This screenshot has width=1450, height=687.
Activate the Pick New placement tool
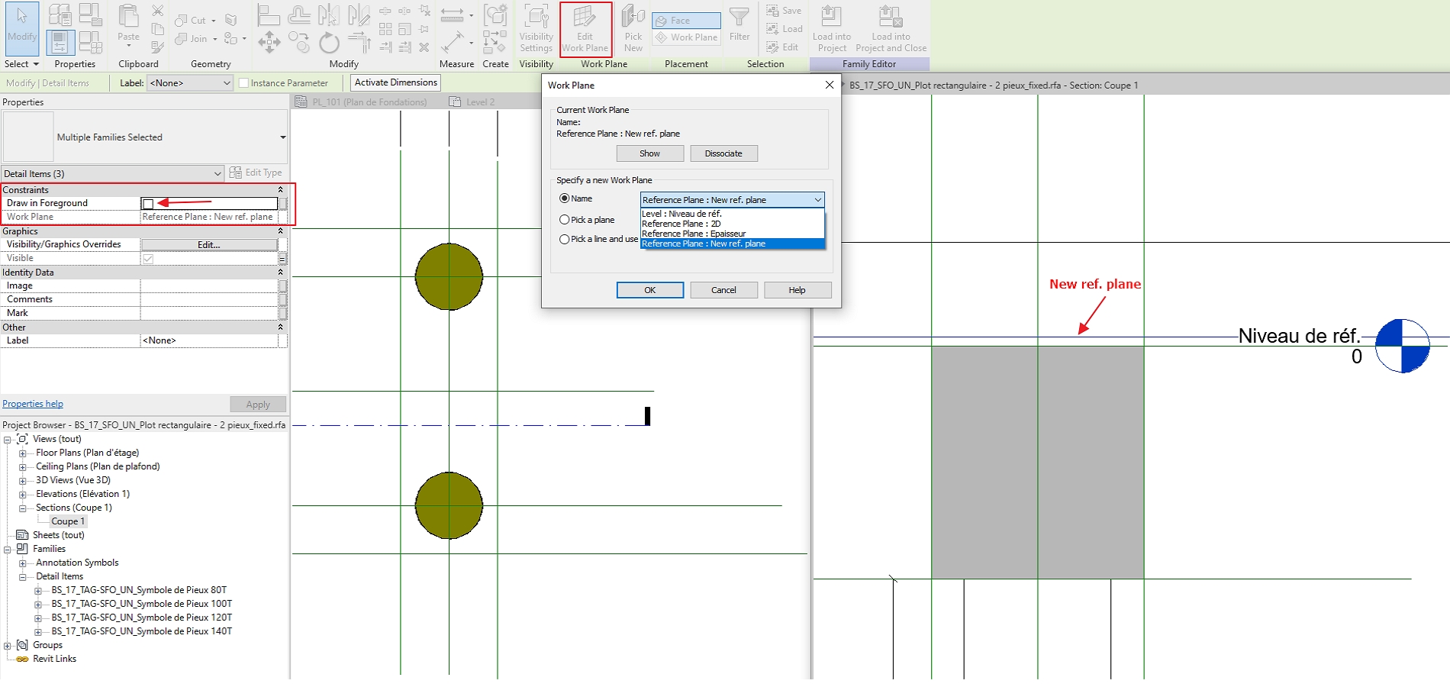(633, 29)
